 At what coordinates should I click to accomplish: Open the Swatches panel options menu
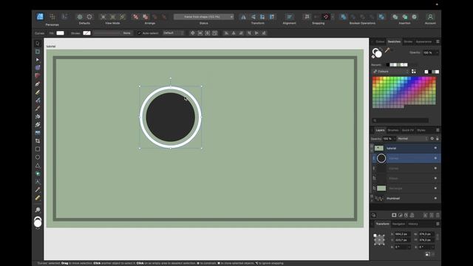click(x=438, y=41)
